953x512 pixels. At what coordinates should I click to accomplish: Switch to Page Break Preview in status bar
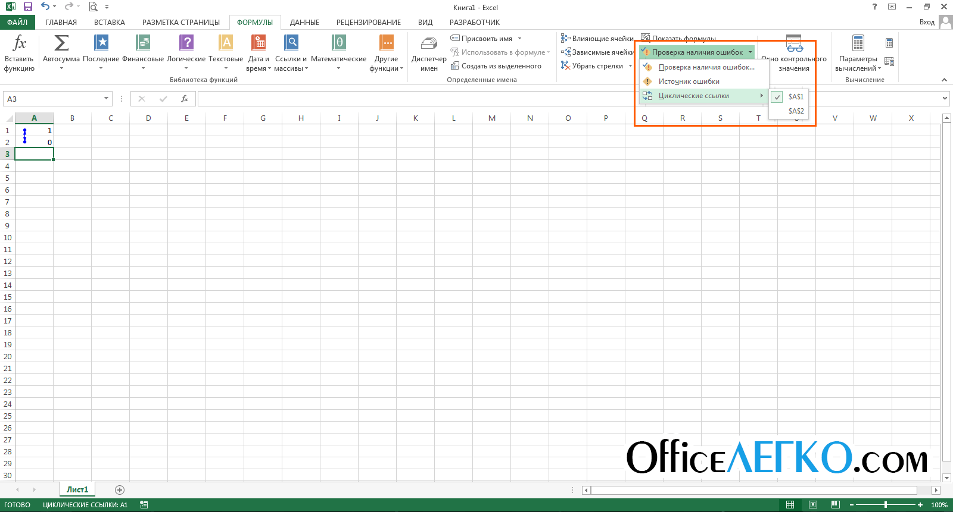[x=835, y=505]
